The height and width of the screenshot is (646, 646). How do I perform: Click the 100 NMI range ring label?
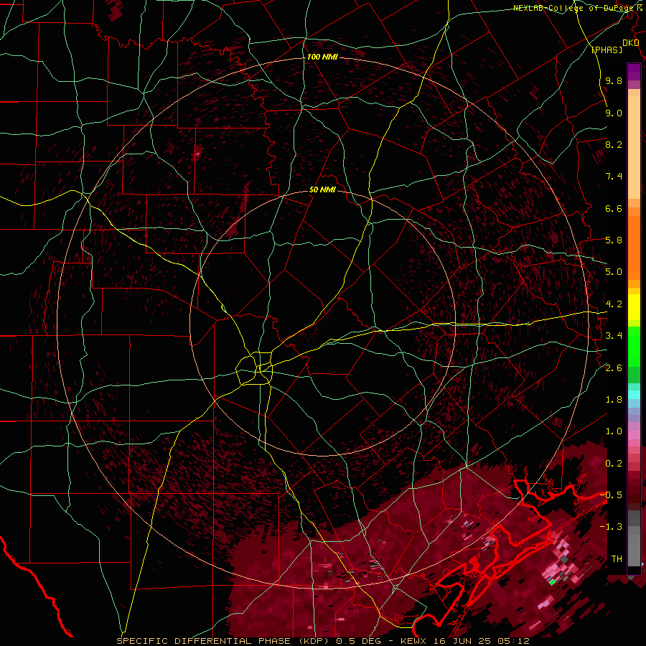[x=322, y=57]
